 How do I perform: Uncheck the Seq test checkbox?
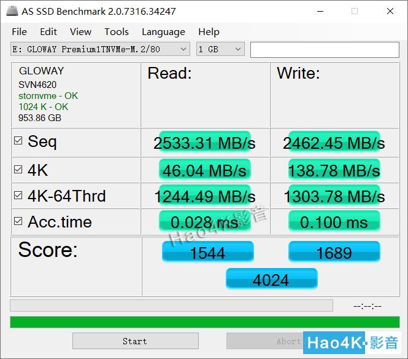point(18,141)
